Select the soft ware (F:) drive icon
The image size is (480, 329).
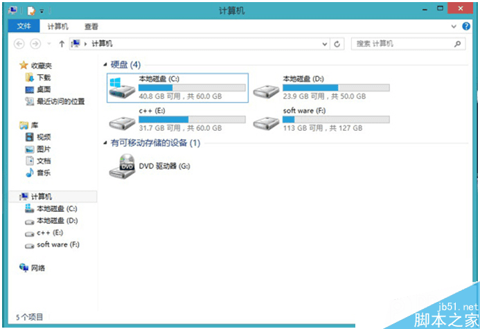tap(266, 123)
